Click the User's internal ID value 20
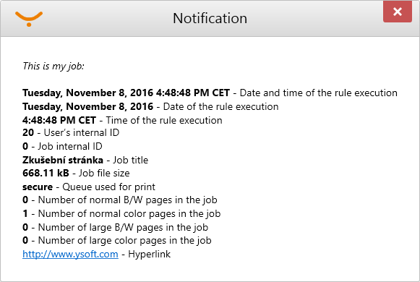The image size is (420, 282). pyautogui.click(x=28, y=132)
